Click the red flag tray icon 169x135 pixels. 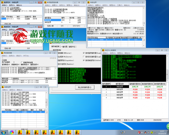pos(139,132)
